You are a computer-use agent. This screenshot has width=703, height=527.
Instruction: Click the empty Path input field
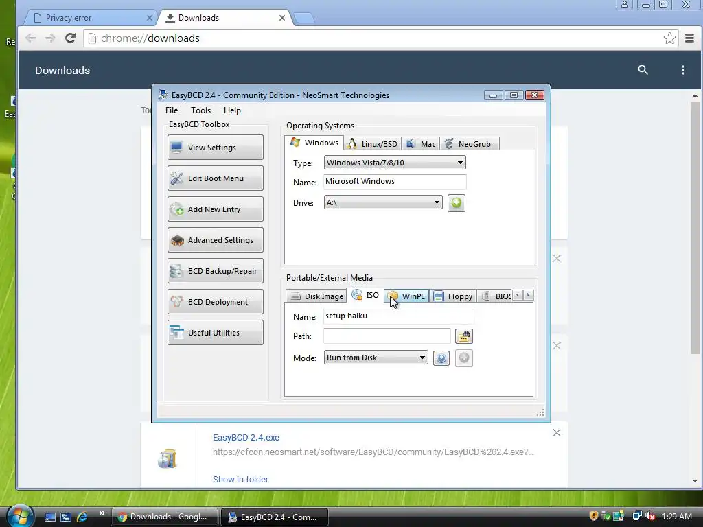[x=387, y=336]
